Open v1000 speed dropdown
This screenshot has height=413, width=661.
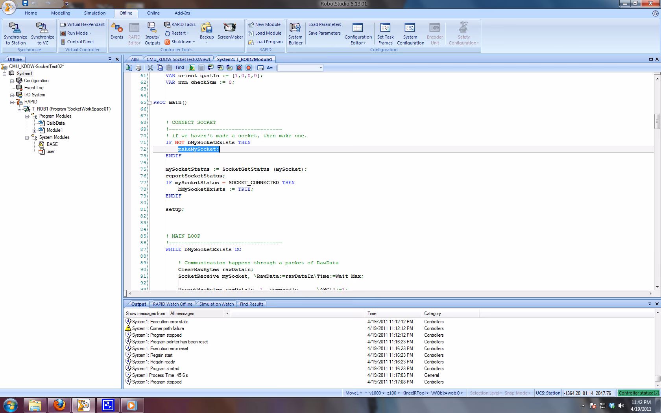click(x=377, y=393)
